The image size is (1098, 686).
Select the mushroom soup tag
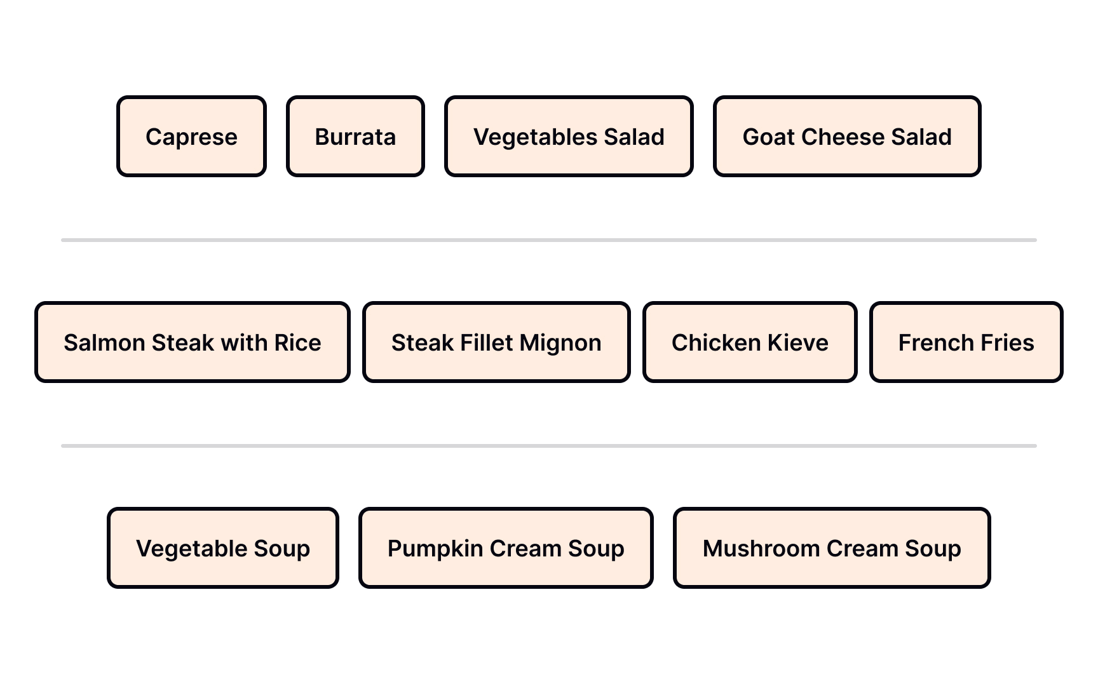(832, 548)
